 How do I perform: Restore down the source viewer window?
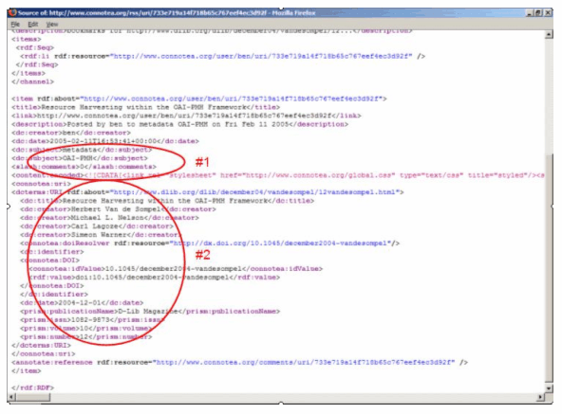(538, 13)
